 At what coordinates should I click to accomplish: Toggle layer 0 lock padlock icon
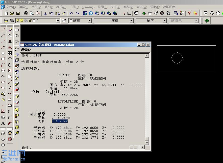click(30, 21)
